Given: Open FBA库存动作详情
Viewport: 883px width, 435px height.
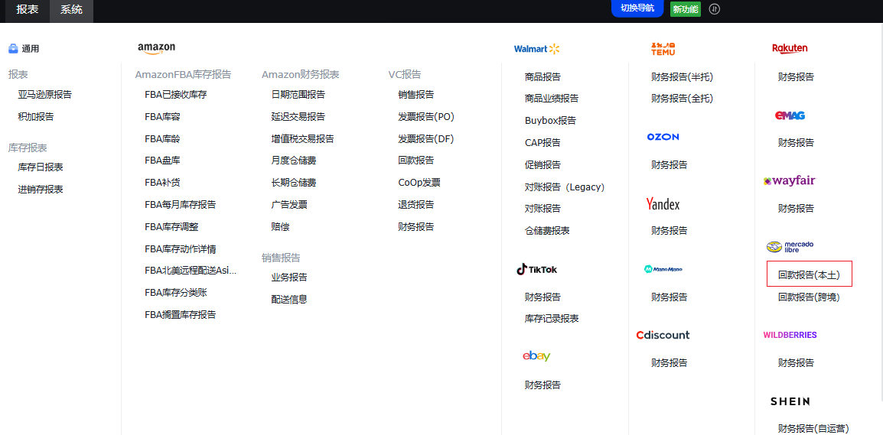Looking at the screenshot, I should click(181, 248).
